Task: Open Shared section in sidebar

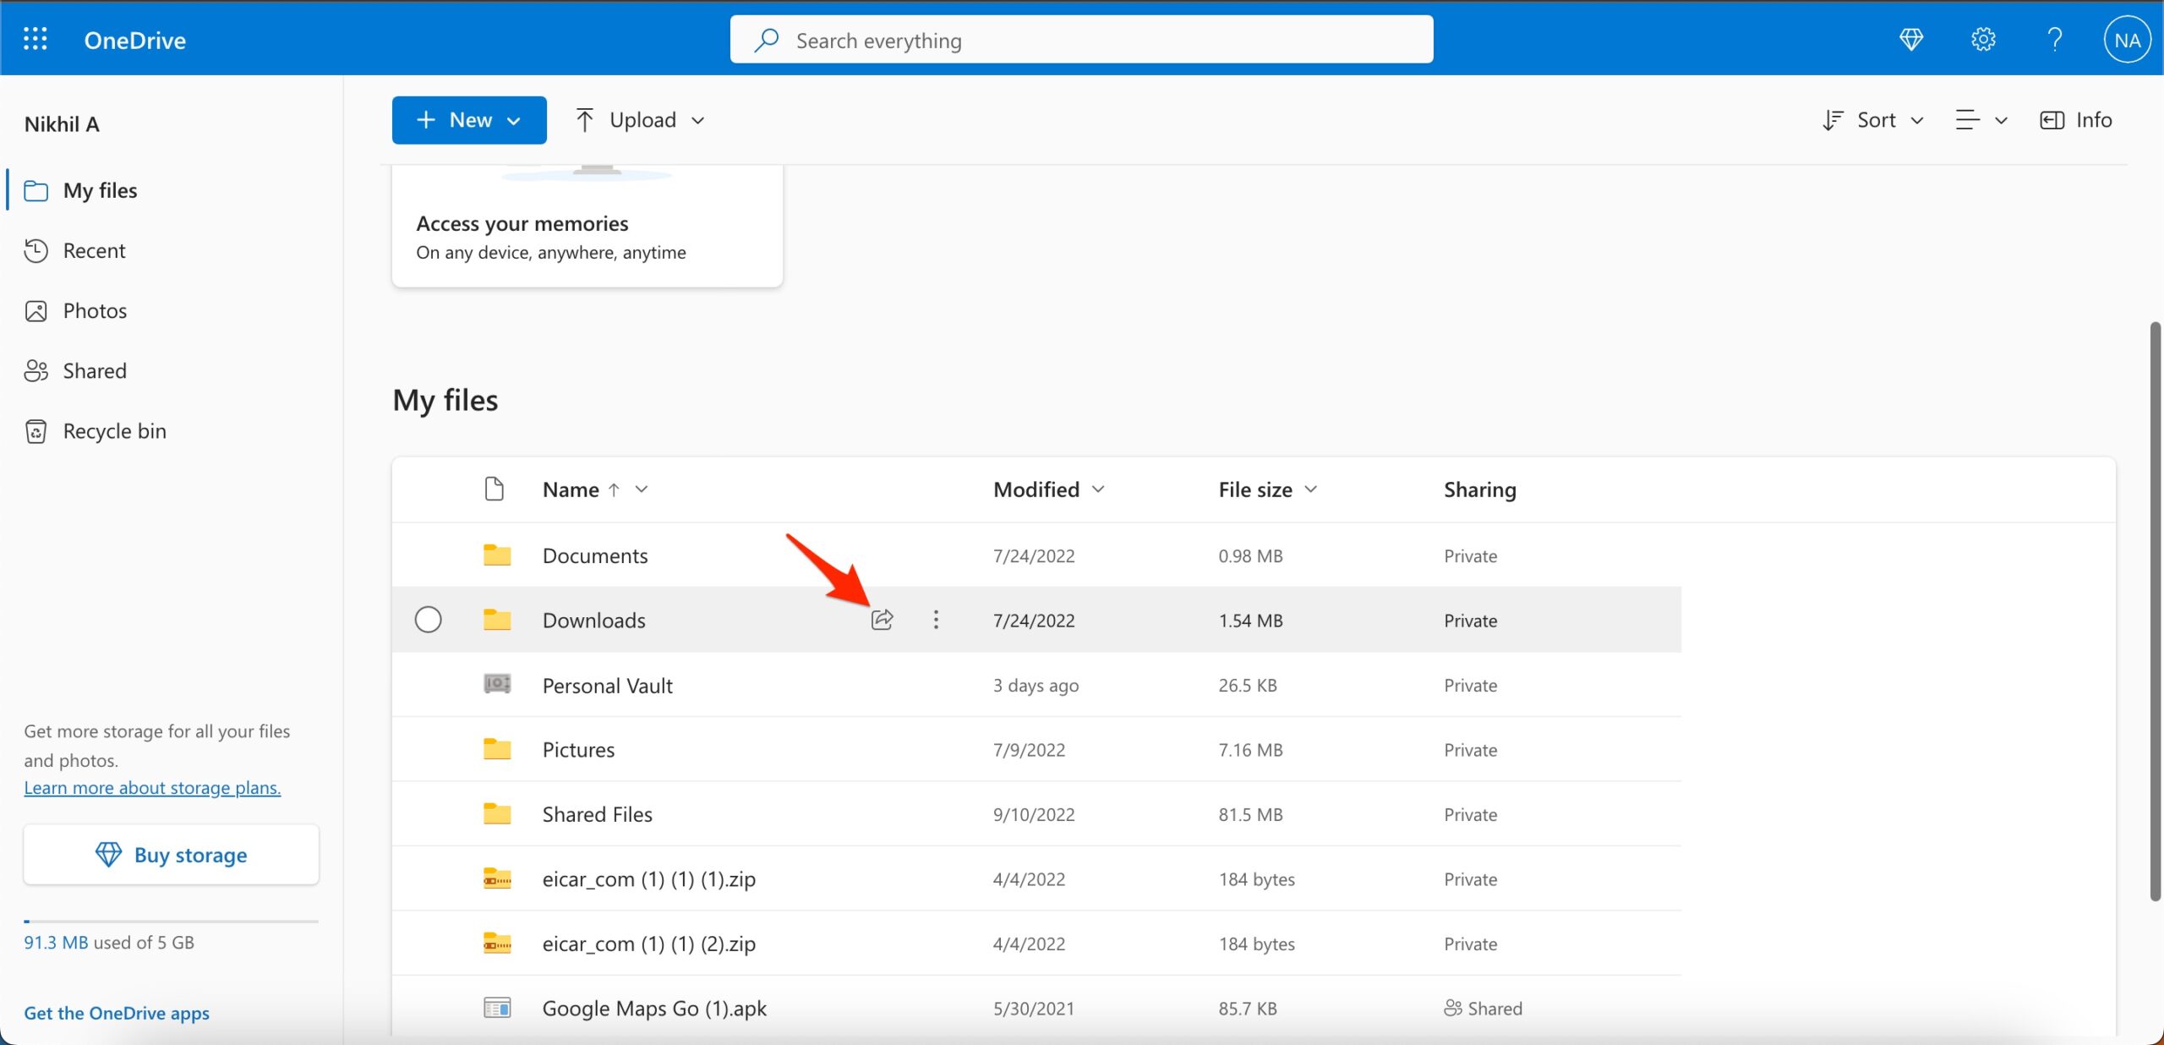Action: 96,370
